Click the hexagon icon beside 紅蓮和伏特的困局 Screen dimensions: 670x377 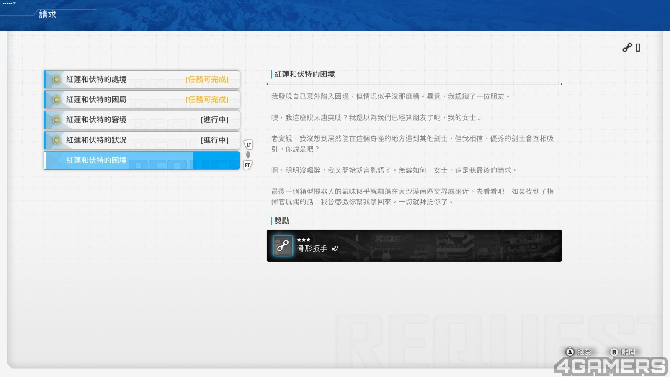[56, 99]
